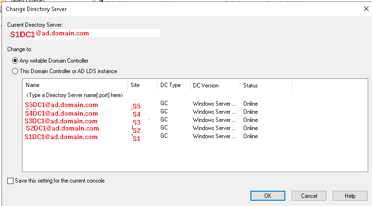The width and height of the screenshot is (372, 206).
Task: Click the DC Version column header
Action: point(215,86)
